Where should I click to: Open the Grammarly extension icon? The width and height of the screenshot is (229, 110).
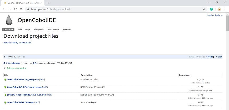coord(211,9)
